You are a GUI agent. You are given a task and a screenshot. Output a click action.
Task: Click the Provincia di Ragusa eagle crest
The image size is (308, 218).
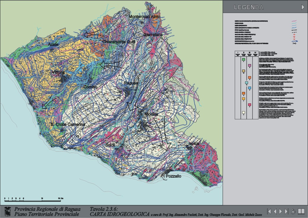coord(8,211)
